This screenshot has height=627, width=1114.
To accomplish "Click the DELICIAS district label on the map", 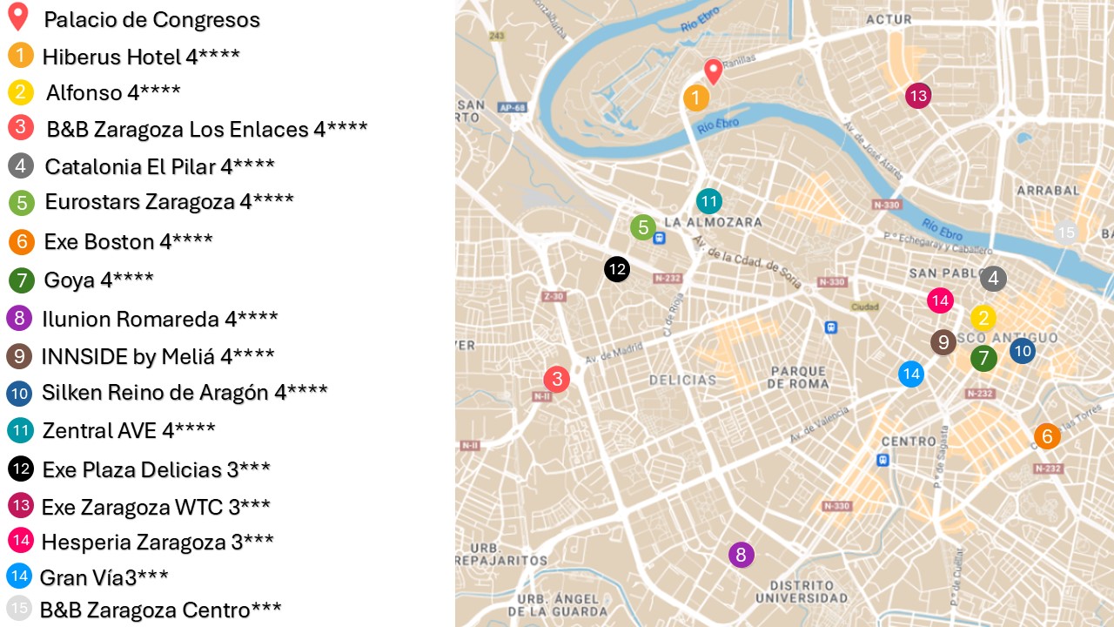I will [682, 380].
